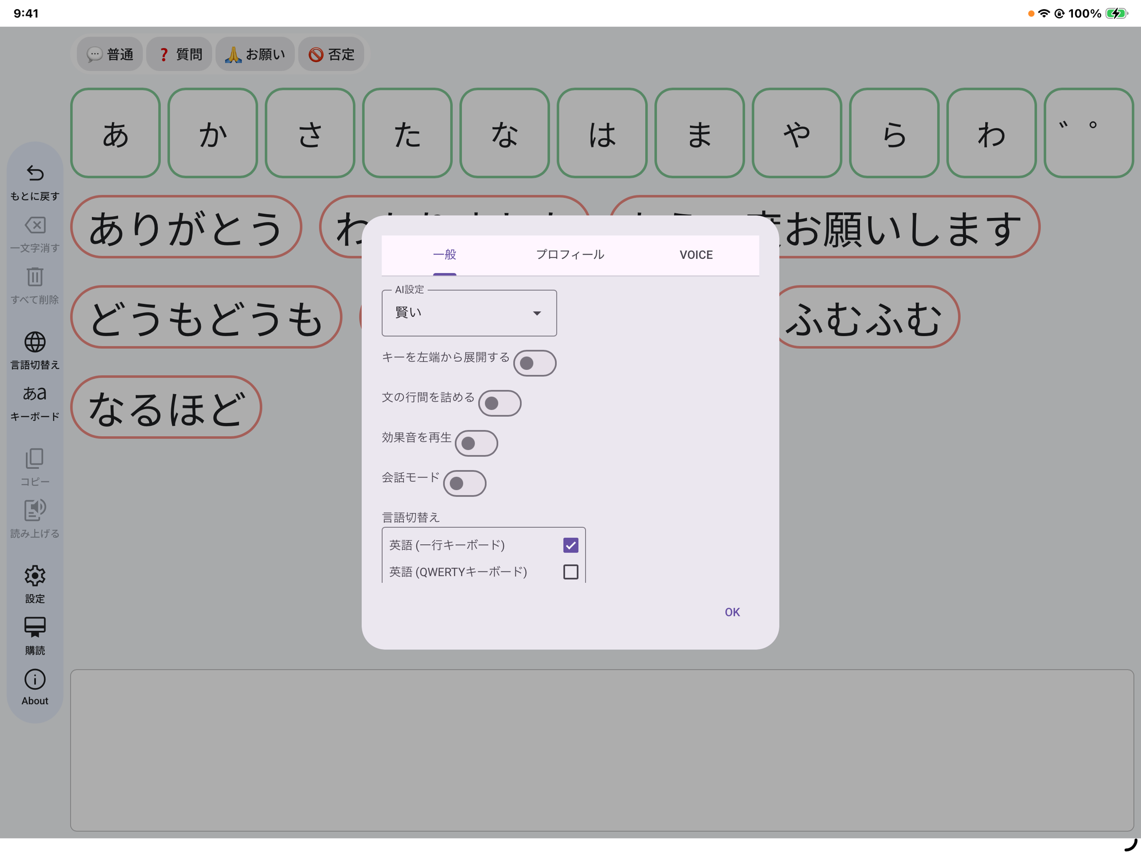The height and width of the screenshot is (855, 1141).
Task: Switch to the プロフィール tab
Action: click(x=570, y=255)
